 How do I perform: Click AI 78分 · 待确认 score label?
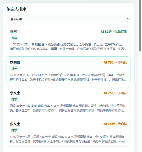[x=115, y=62]
